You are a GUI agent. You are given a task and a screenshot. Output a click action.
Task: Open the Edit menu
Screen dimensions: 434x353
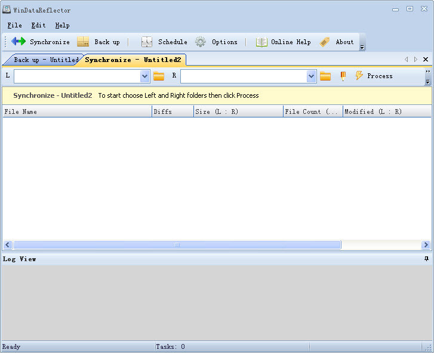38,25
